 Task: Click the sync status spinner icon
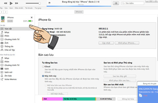pyautogui.click(x=49, y=3)
